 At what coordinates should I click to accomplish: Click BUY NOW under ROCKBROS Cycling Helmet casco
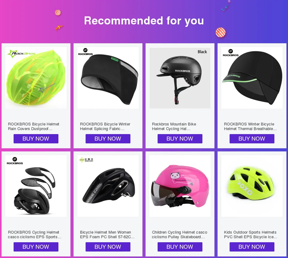[36, 247]
